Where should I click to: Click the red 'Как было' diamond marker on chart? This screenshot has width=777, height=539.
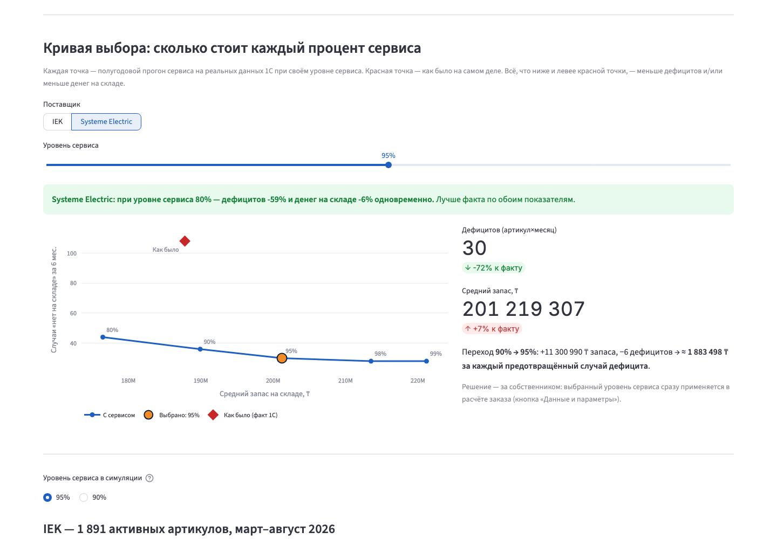[185, 241]
